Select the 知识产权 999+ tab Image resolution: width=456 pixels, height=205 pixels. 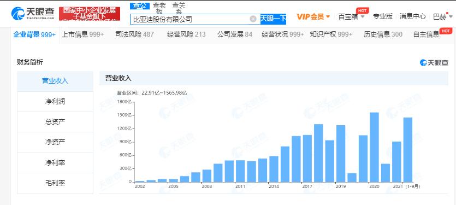tap(331, 34)
